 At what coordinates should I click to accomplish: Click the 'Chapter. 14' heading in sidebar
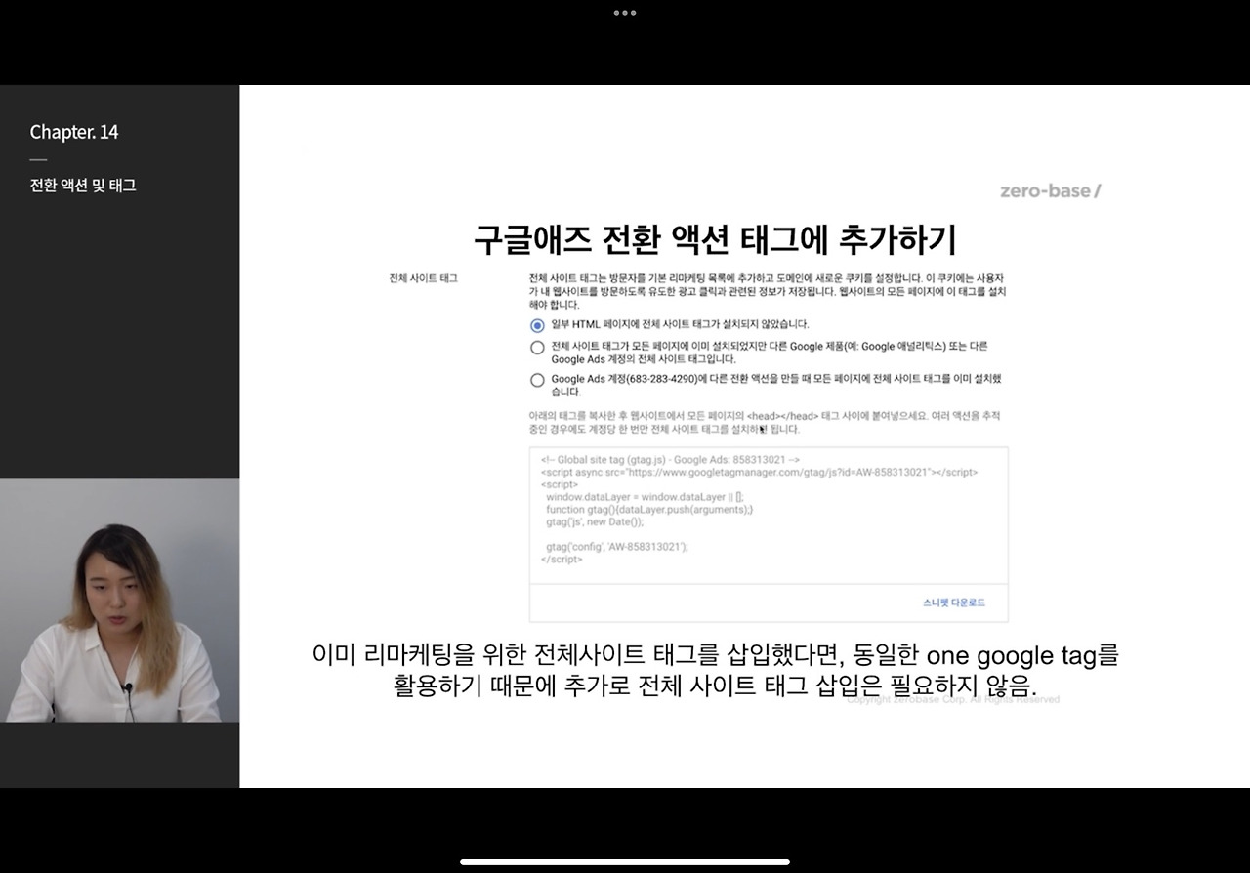click(74, 132)
